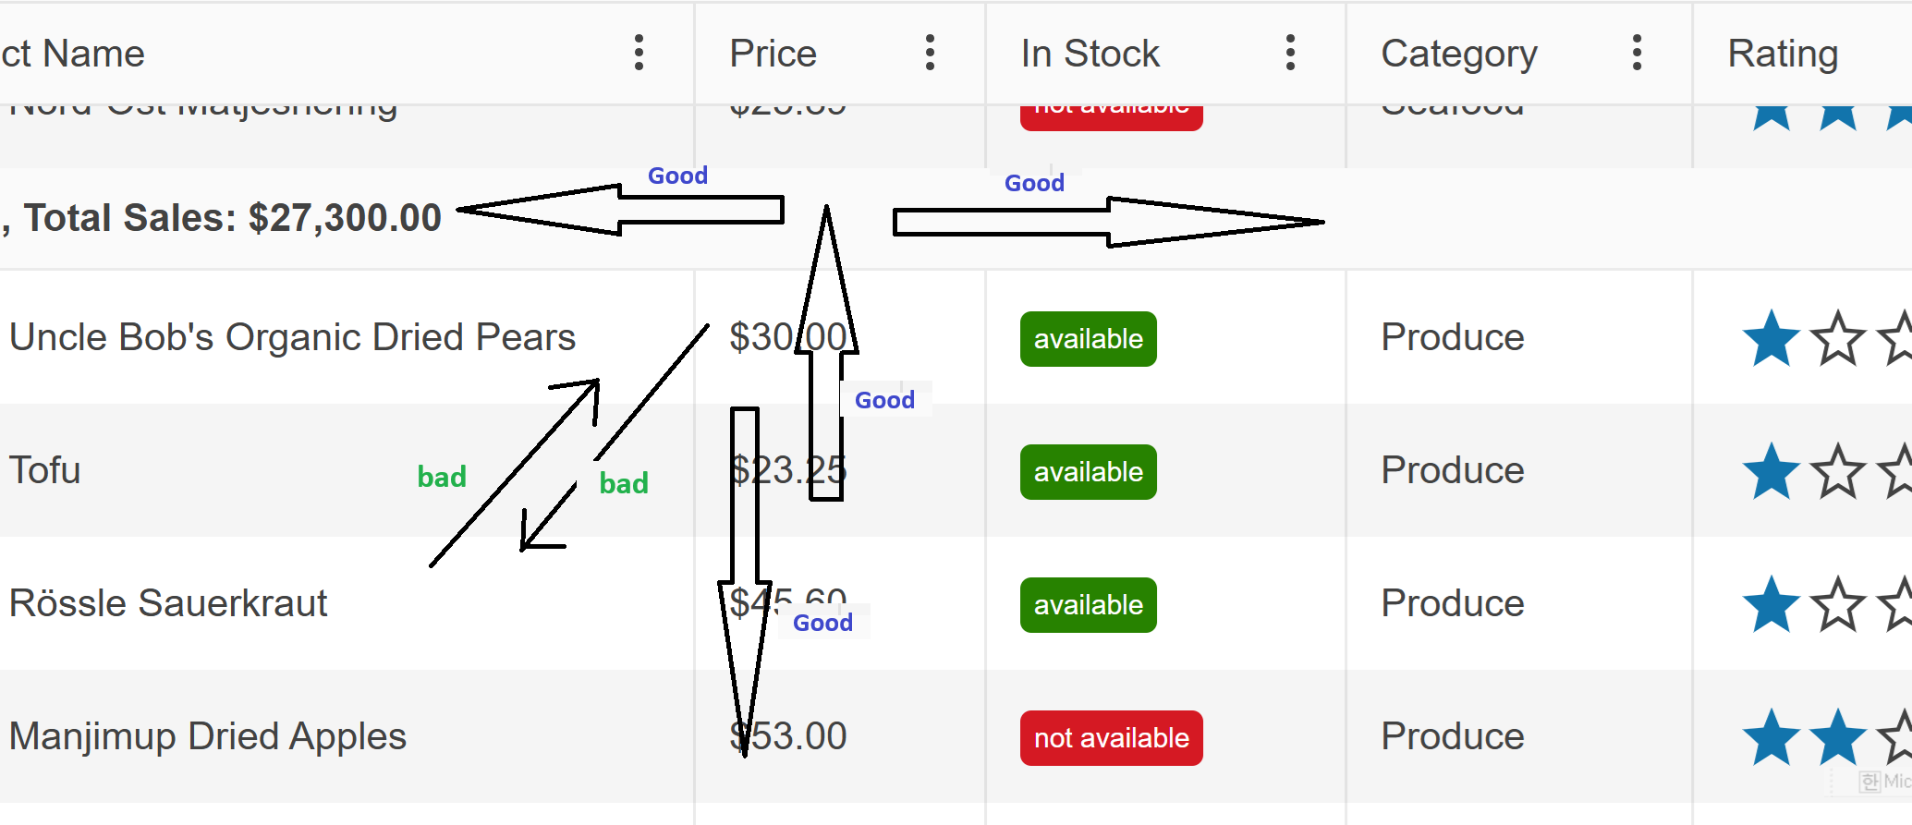Open Category column three-dot menu

1637,53
